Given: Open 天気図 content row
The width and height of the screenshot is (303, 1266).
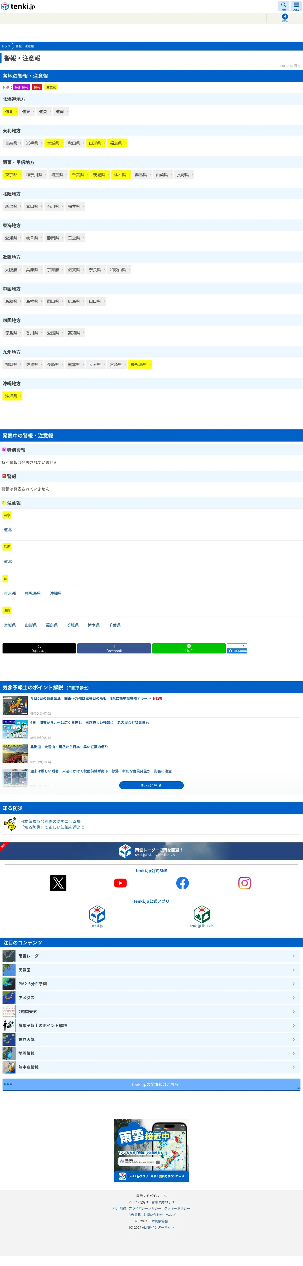Looking at the screenshot, I should 151,970.
